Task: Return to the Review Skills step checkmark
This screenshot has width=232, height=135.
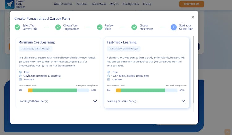Action: [x=100, y=27]
